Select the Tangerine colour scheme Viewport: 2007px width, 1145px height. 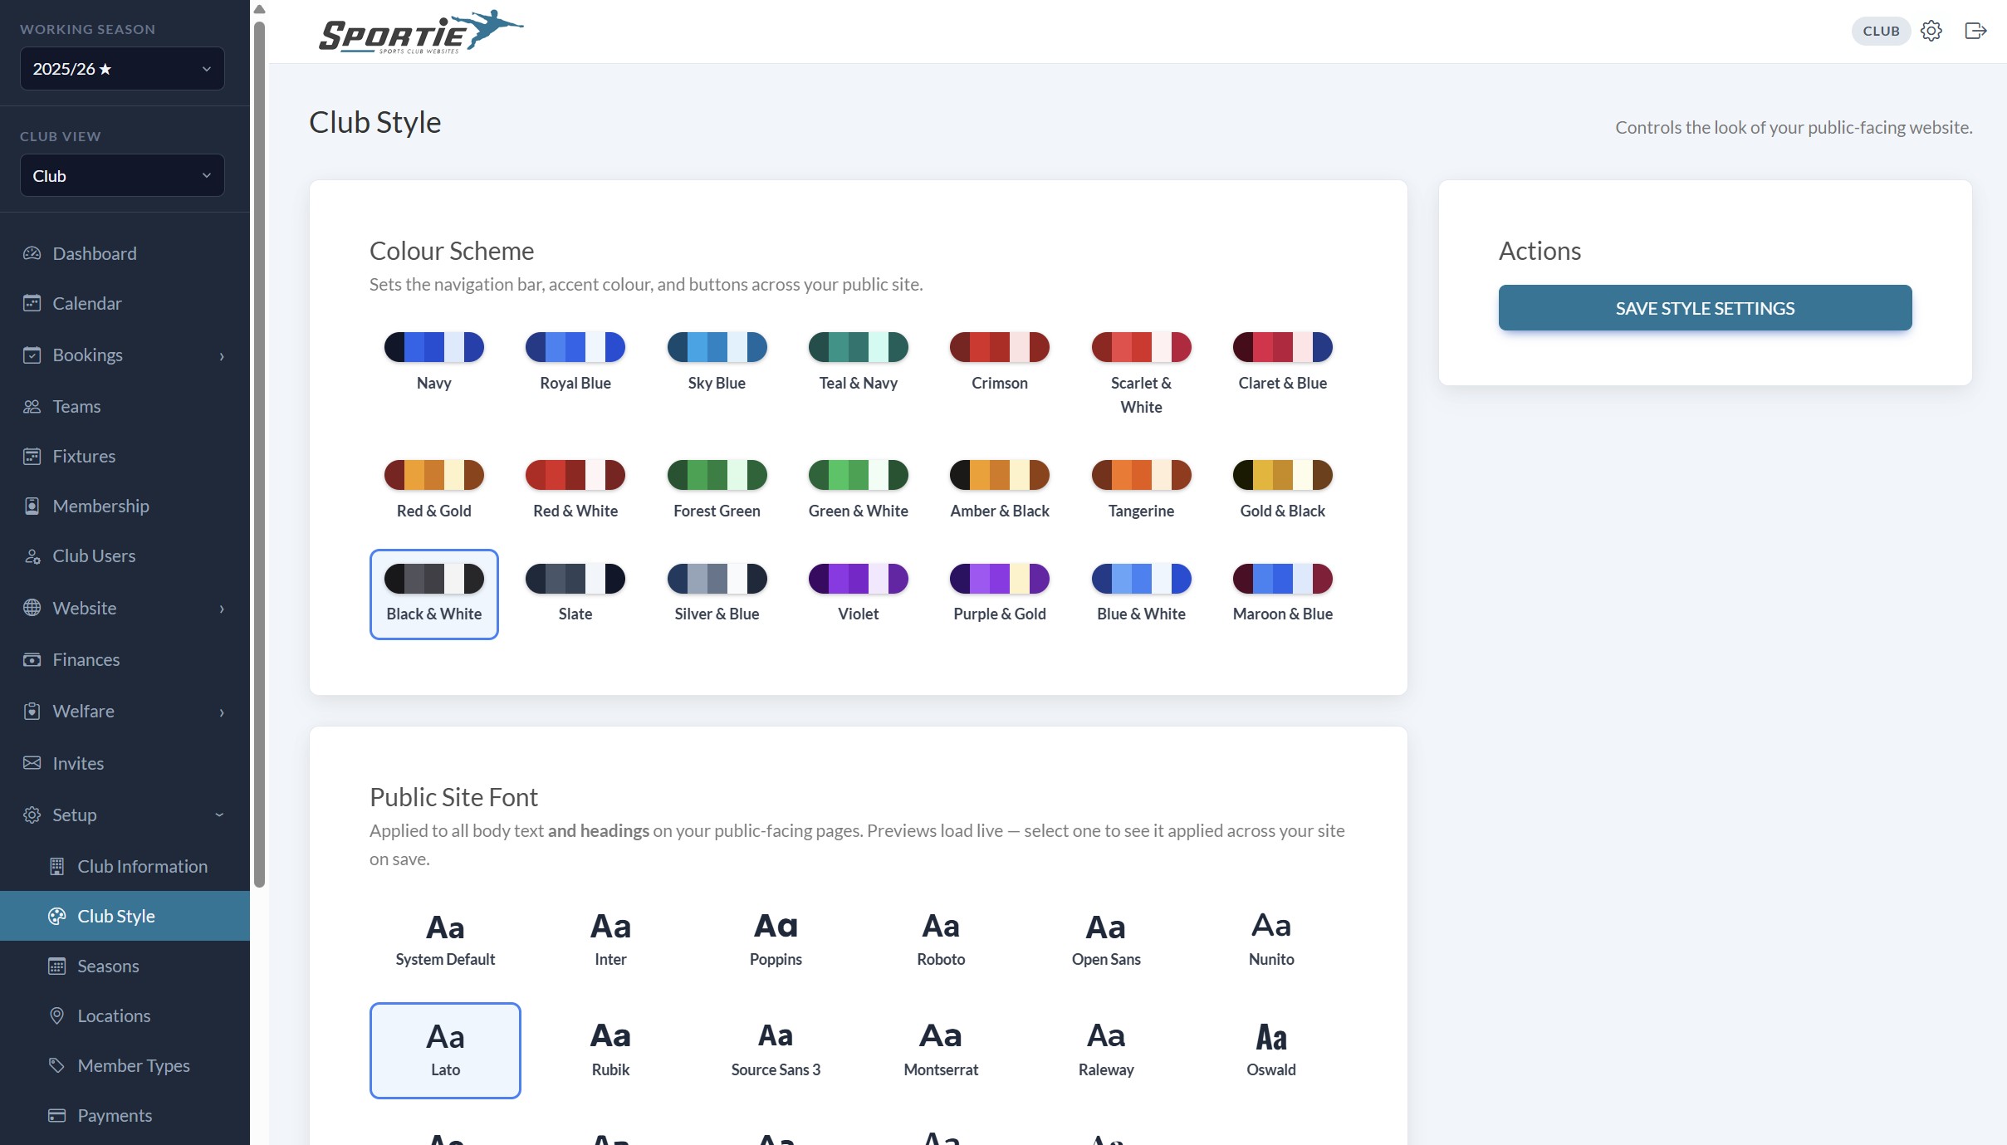[1141, 489]
